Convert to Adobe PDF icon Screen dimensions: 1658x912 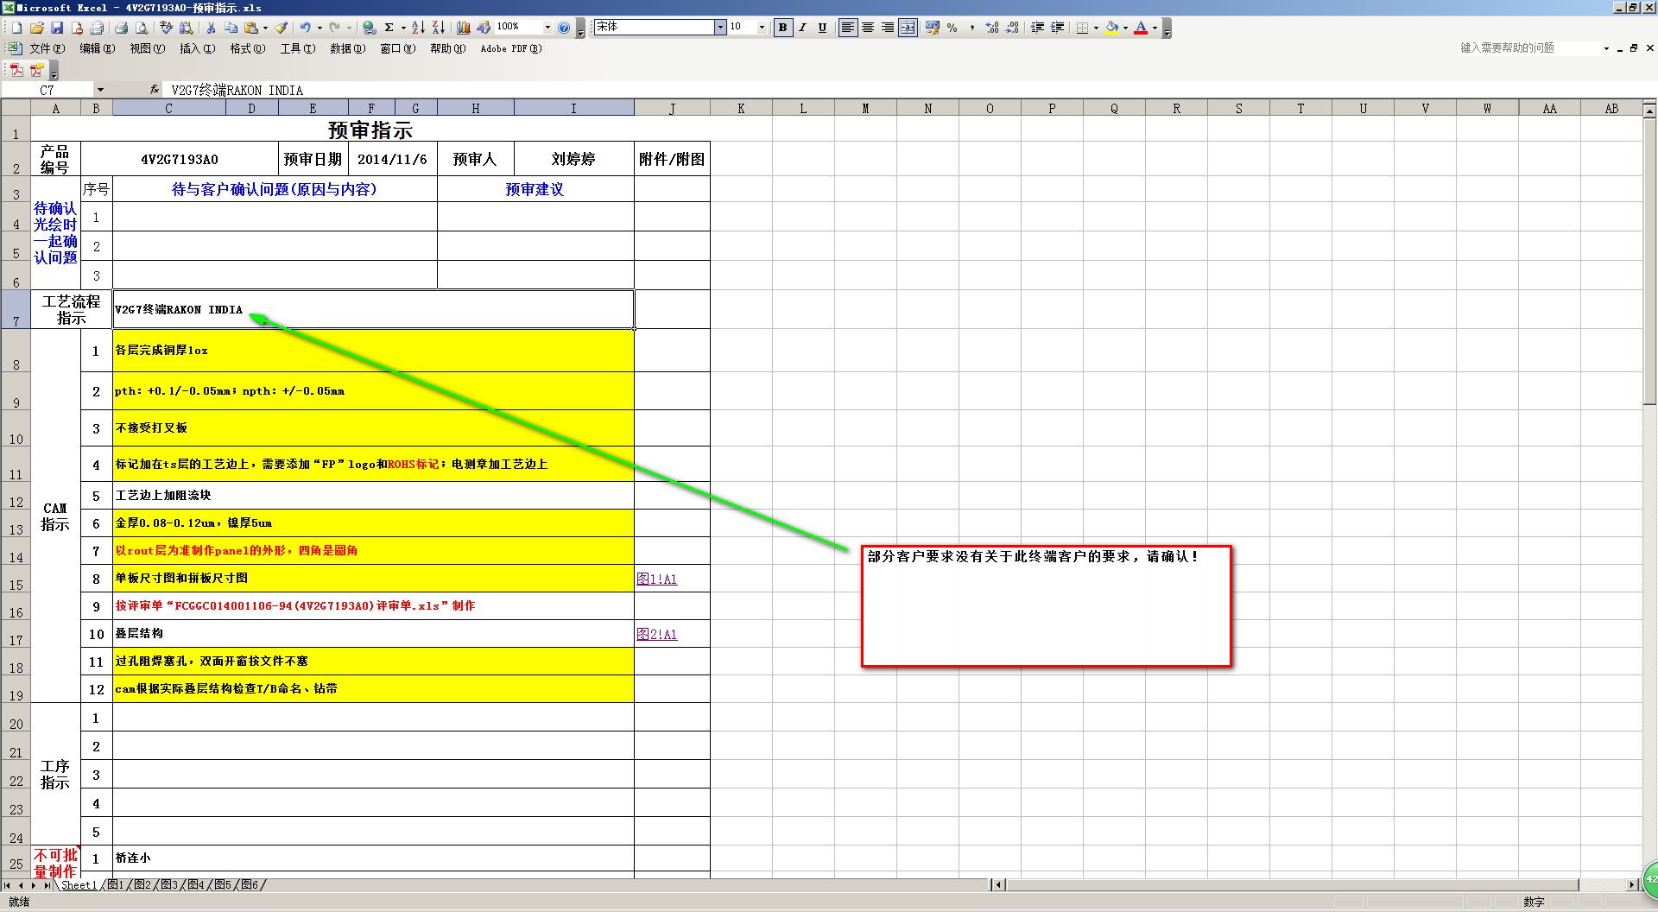(16, 70)
